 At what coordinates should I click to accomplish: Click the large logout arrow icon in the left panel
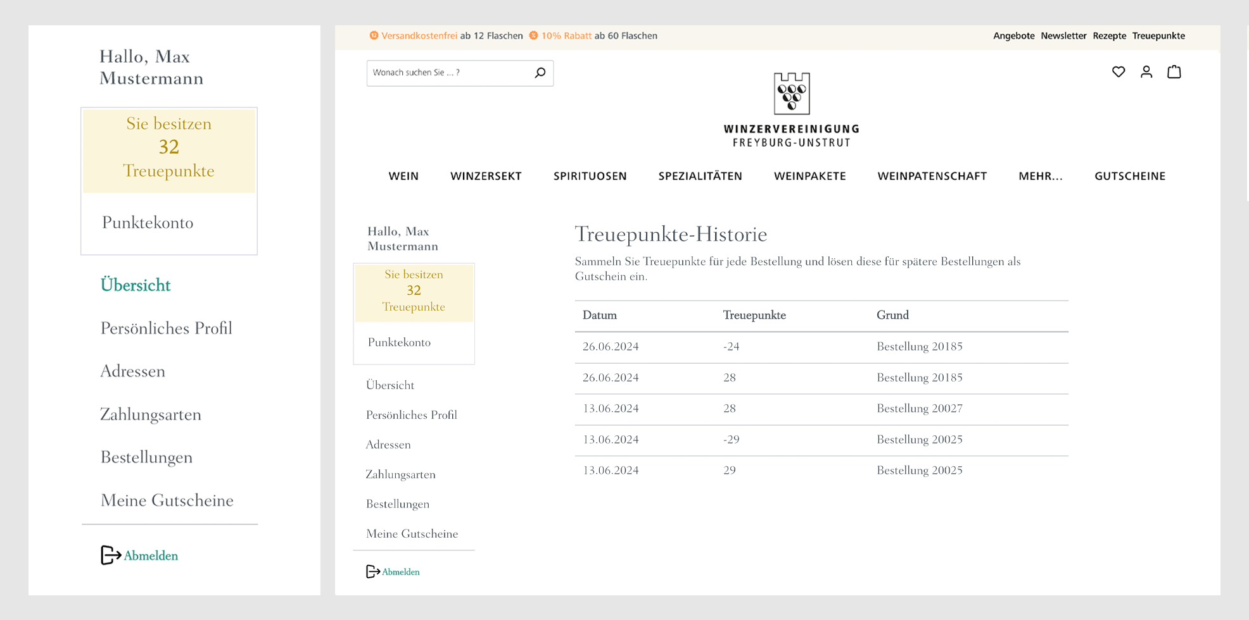click(x=110, y=555)
